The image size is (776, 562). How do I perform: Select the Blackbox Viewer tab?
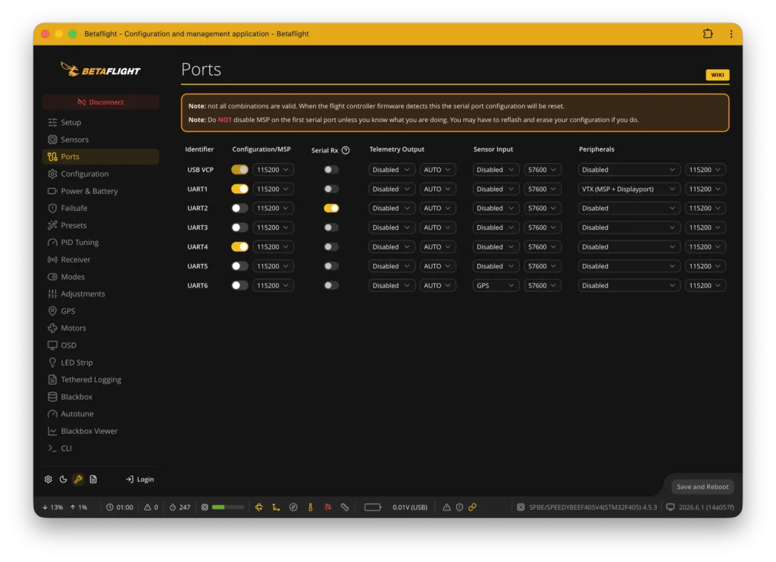click(x=101, y=431)
